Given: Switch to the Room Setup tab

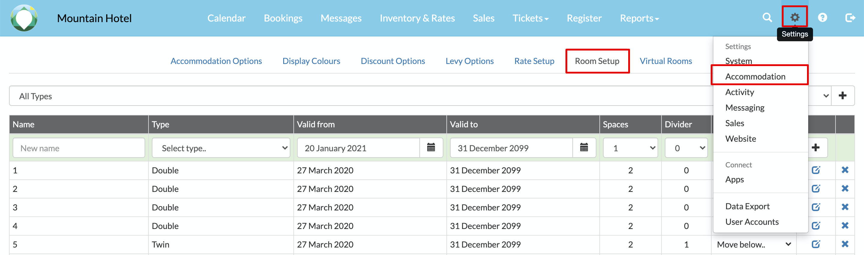Looking at the screenshot, I should tap(597, 61).
